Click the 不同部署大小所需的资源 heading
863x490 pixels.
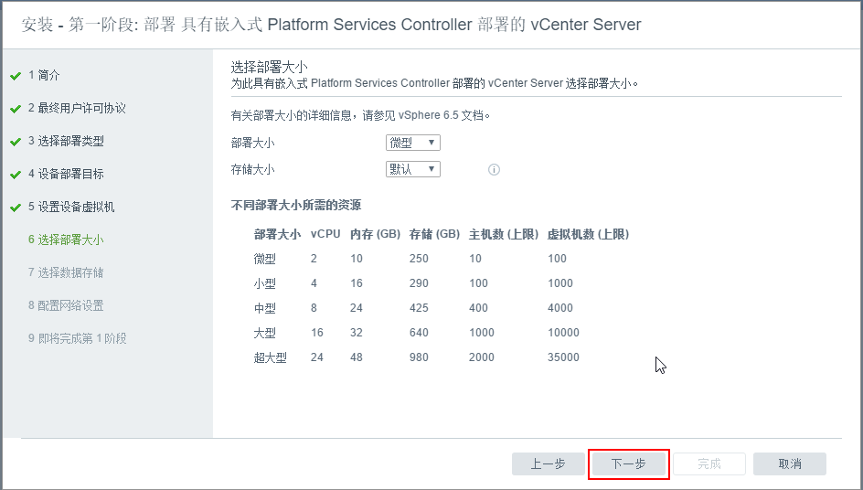pos(296,206)
